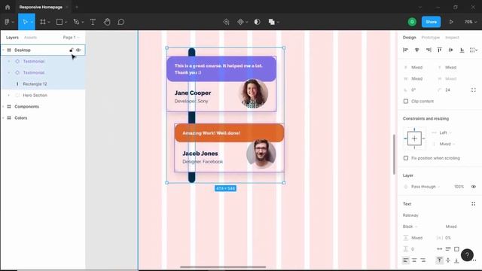Viewport: 482px width, 271px height.
Task: Open the zoom level 70% dropdown
Action: tap(470, 22)
